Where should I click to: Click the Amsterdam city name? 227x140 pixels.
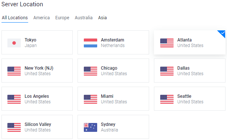112,40
